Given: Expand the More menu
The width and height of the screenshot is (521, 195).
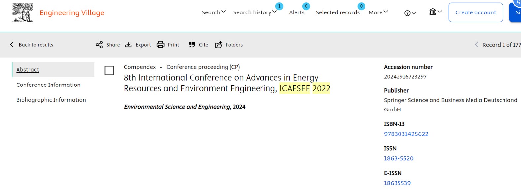Looking at the screenshot, I should pyautogui.click(x=378, y=12).
